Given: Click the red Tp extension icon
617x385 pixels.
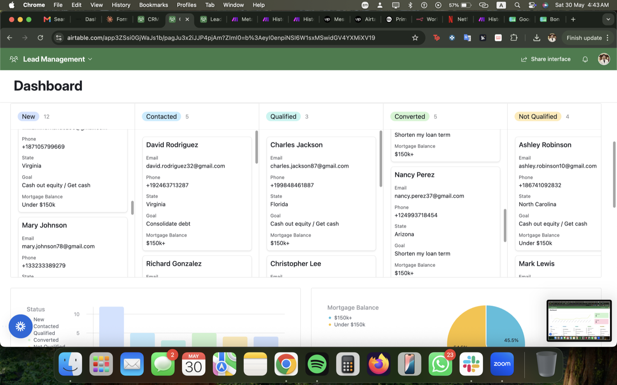Looking at the screenshot, I should click(436, 38).
